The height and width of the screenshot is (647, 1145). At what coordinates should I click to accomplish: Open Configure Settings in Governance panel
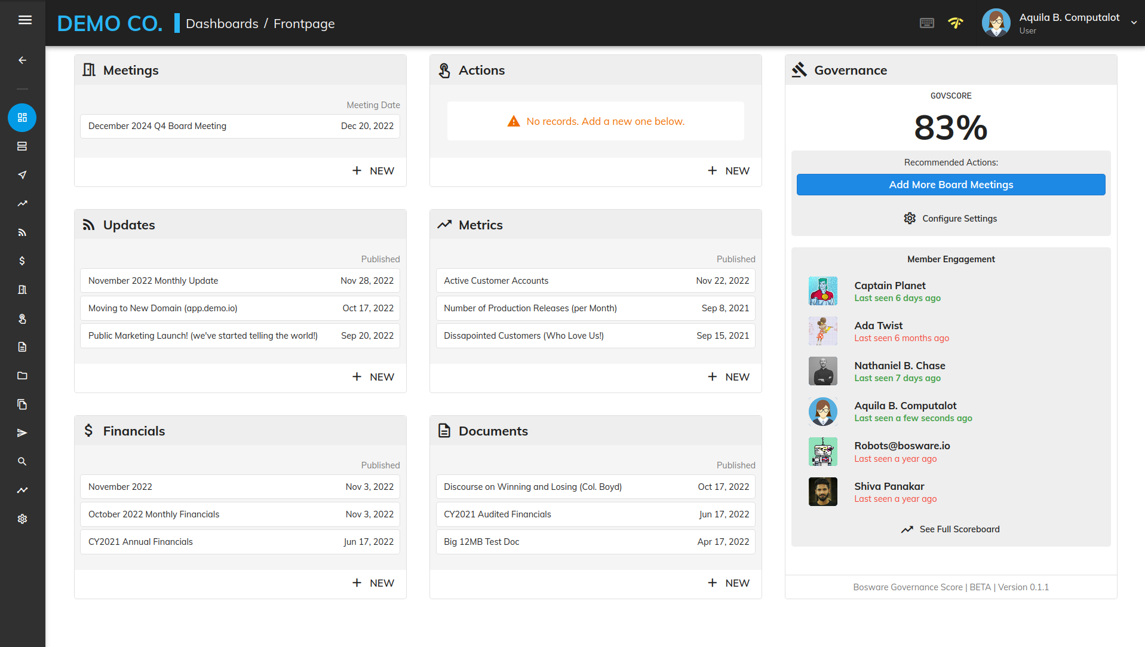click(950, 219)
